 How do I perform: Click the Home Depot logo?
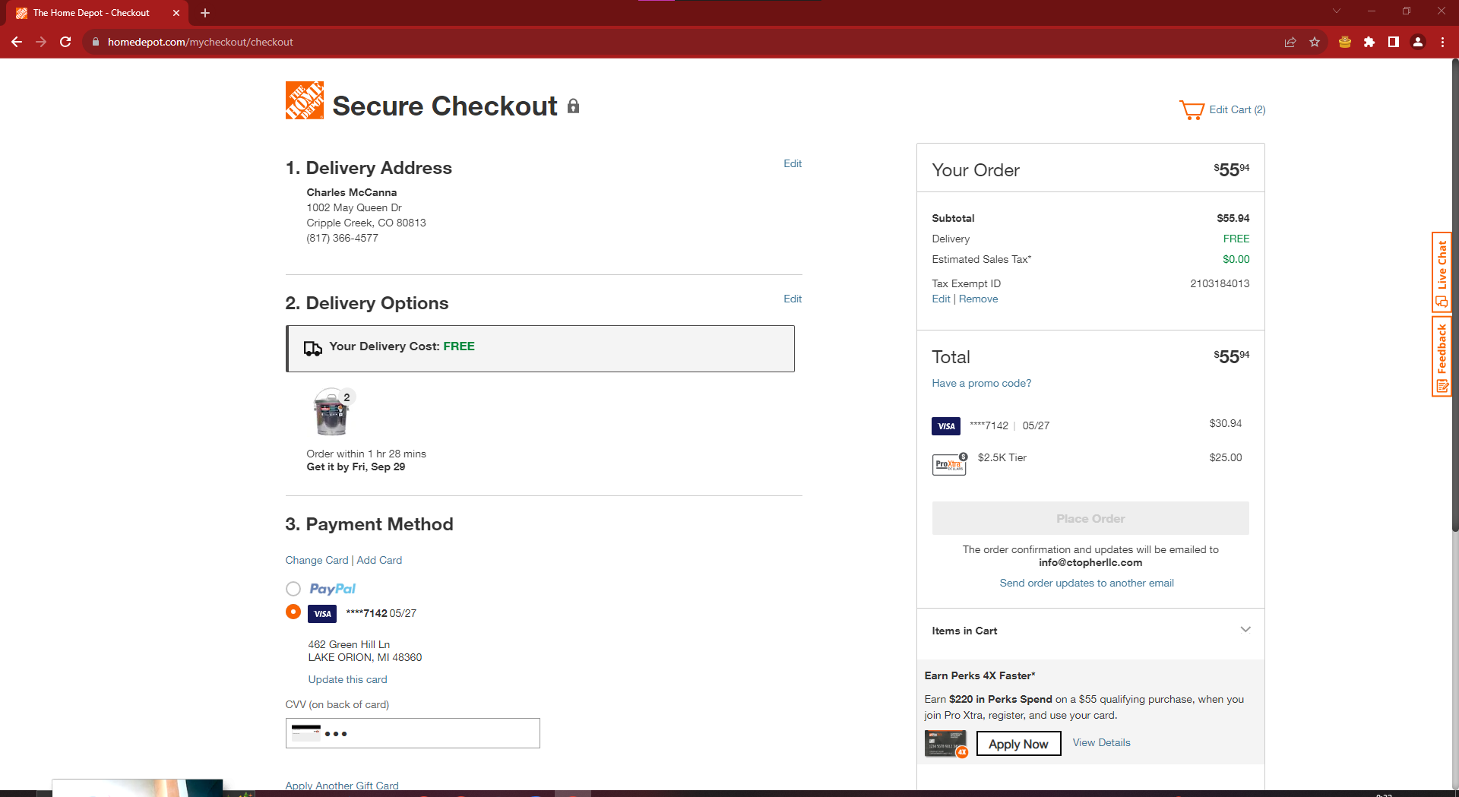[304, 100]
